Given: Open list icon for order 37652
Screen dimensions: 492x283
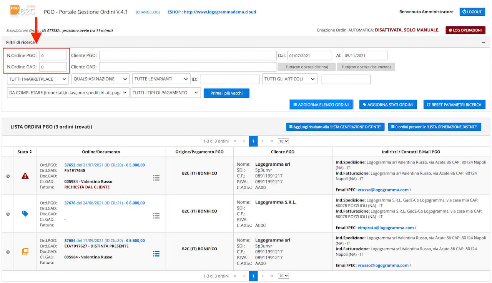Looking at the screenshot, I should click(156, 178).
